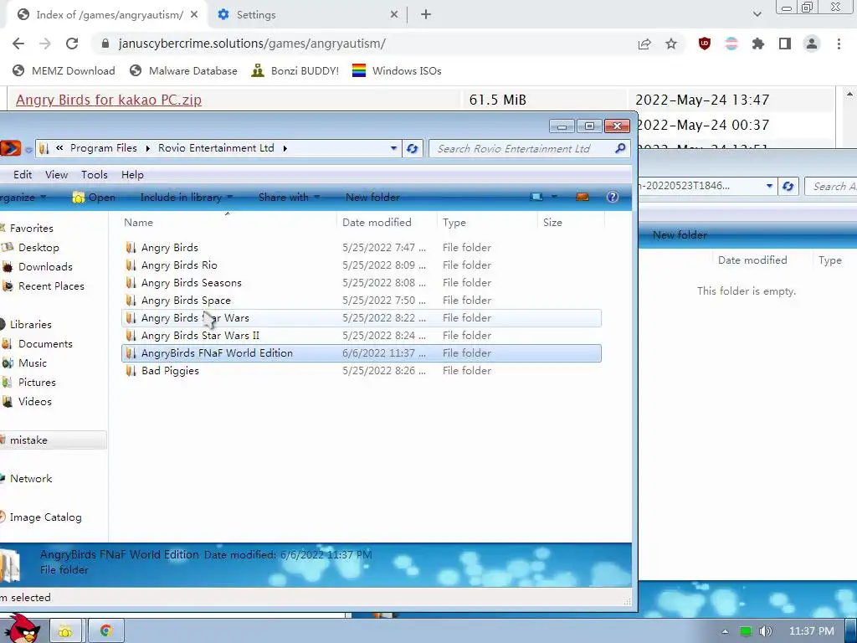Click the Search Rovio Entertainment Ltd box
The height and width of the screenshot is (643, 857).
530,149
